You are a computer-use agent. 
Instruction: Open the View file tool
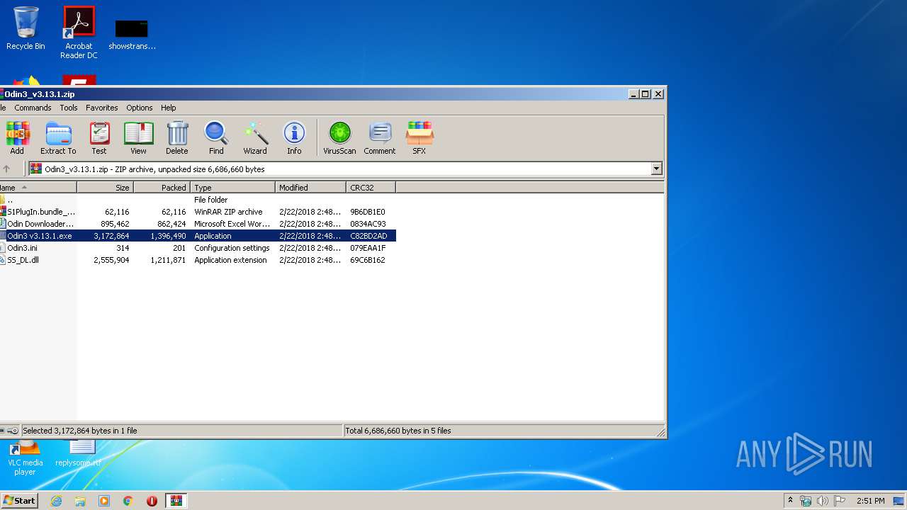click(x=138, y=137)
